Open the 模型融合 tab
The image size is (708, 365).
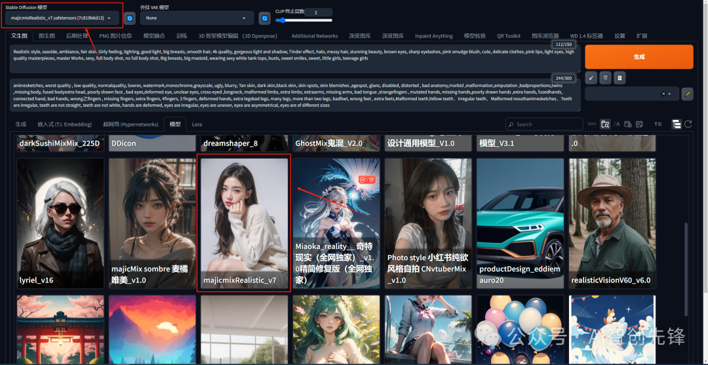point(154,35)
